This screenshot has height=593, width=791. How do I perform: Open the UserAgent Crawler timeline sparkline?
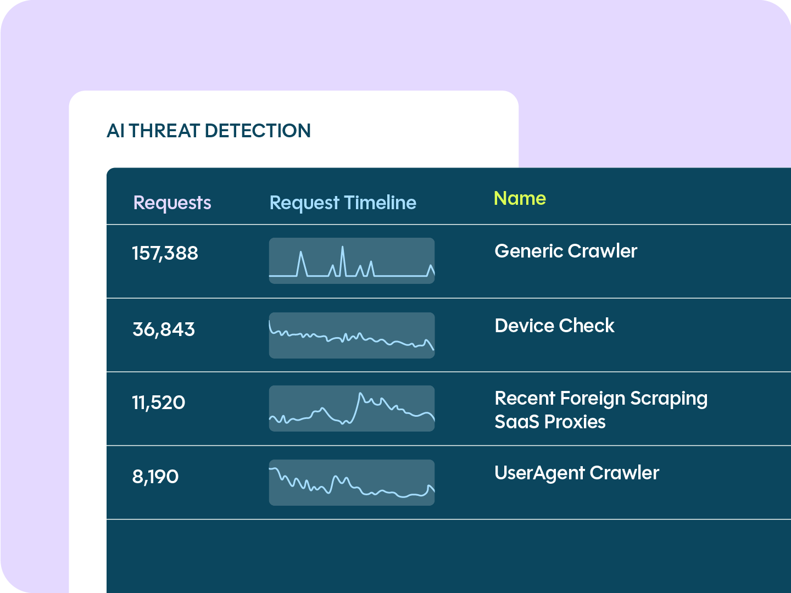click(352, 483)
